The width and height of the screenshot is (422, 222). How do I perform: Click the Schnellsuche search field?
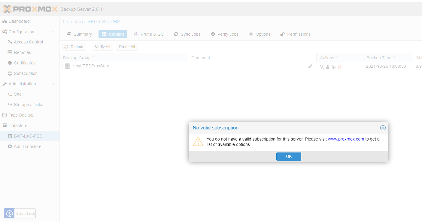pyautogui.click(x=25, y=214)
